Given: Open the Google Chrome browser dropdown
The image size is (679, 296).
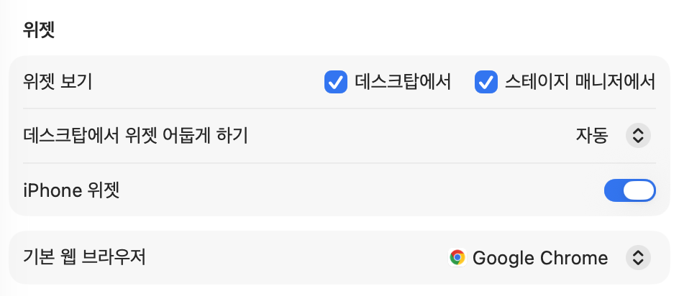Looking at the screenshot, I should (539, 258).
